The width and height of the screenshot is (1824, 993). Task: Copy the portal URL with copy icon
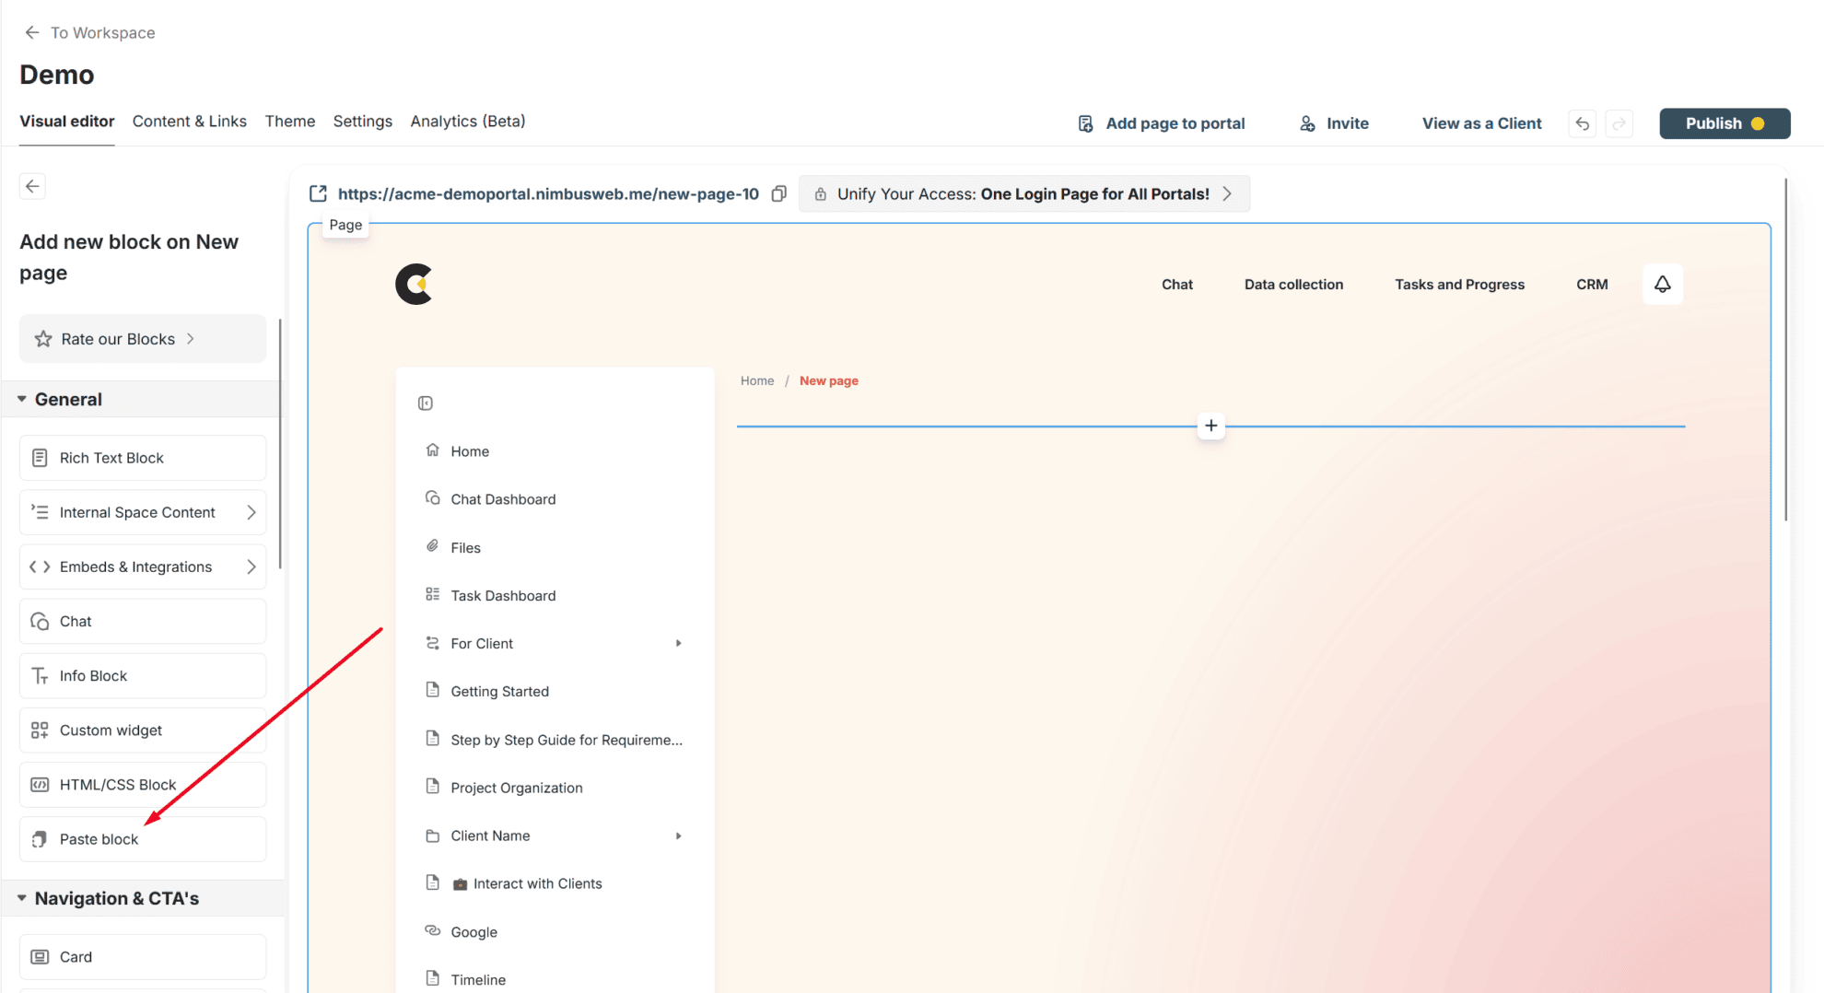tap(779, 193)
